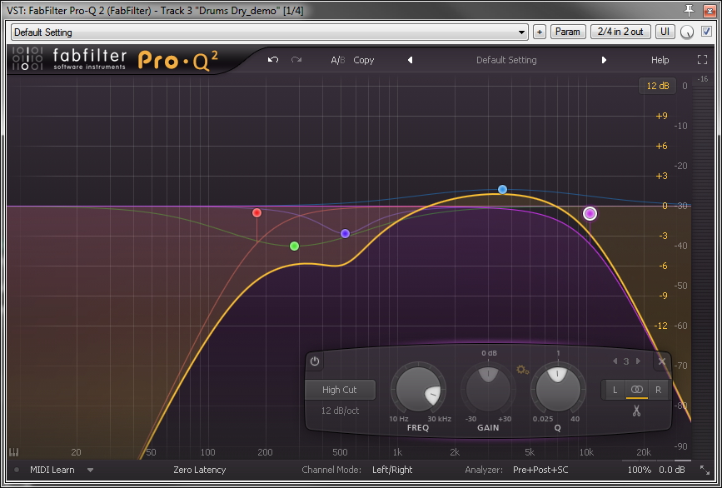Click the MIDI Learn button

(52, 470)
